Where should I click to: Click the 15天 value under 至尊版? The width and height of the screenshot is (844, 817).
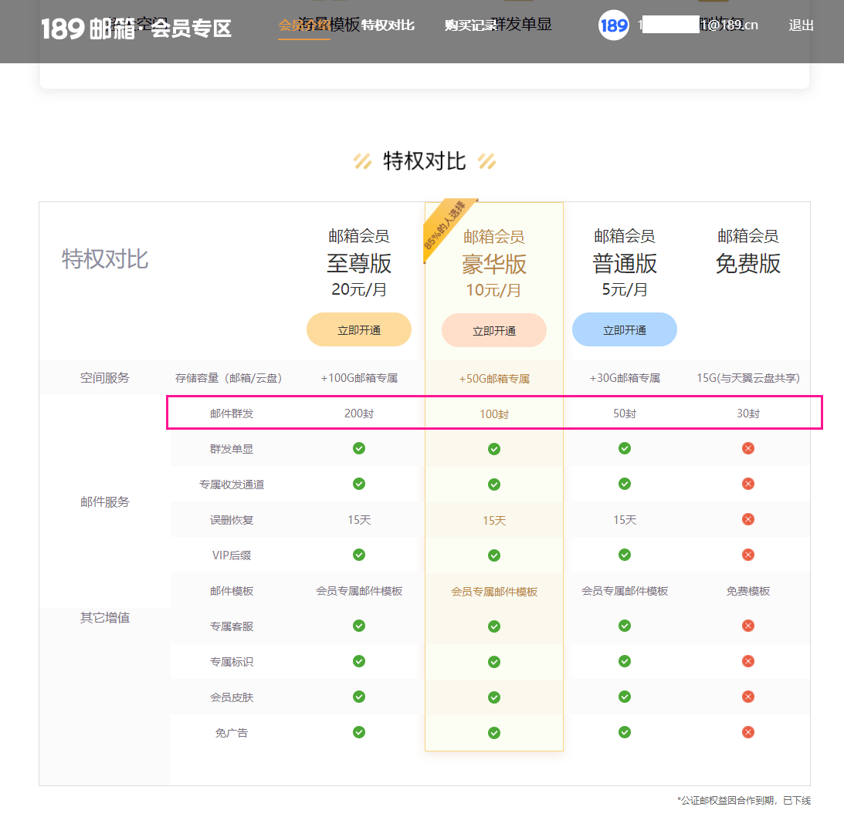pos(359,520)
